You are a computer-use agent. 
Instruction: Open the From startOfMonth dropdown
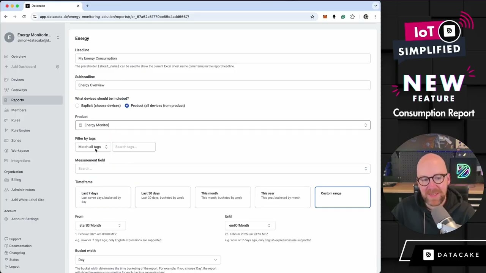tap(100, 226)
